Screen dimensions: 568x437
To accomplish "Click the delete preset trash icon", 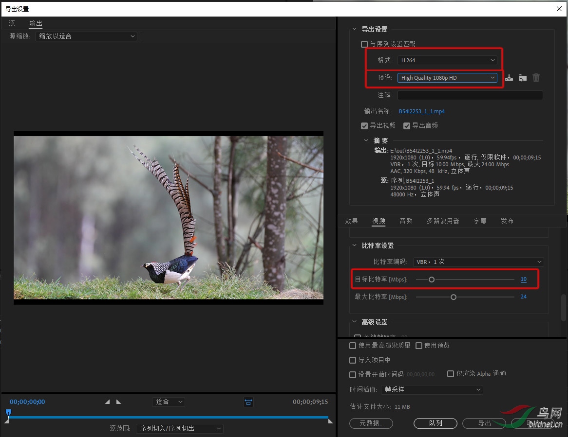I will [x=536, y=78].
